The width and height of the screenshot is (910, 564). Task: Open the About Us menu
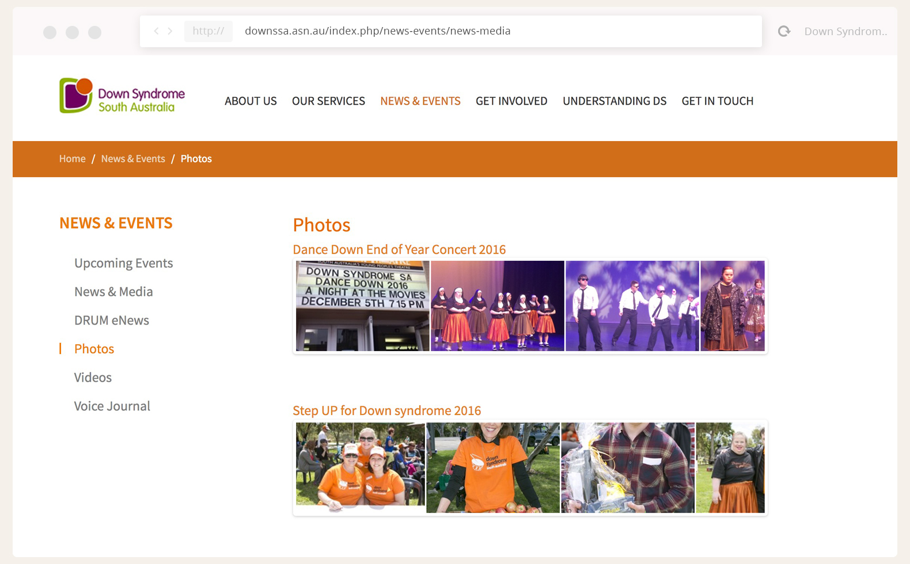pos(251,101)
